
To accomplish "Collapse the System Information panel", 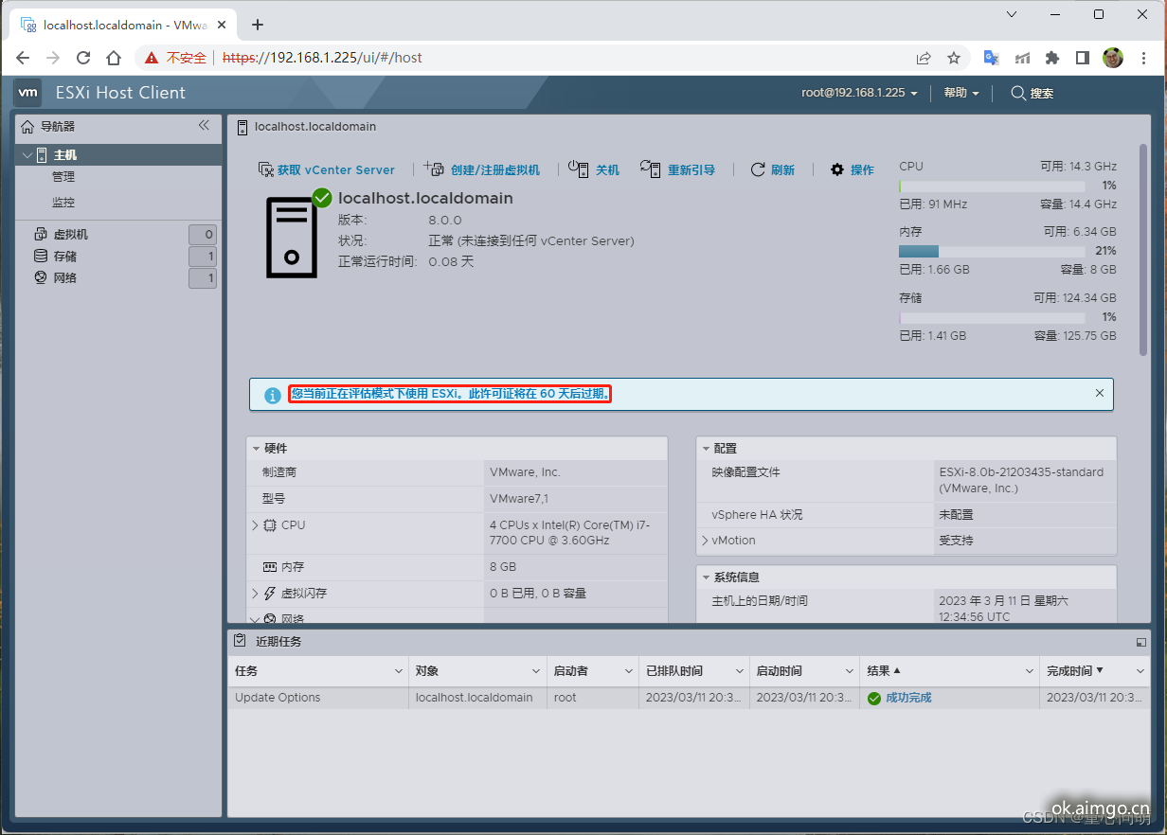I will tap(706, 577).
